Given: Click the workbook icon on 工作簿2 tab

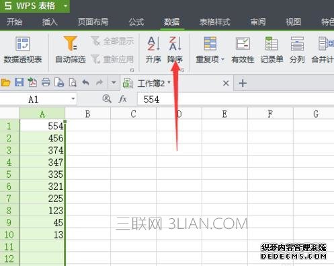Looking at the screenshot, I should [128, 84].
